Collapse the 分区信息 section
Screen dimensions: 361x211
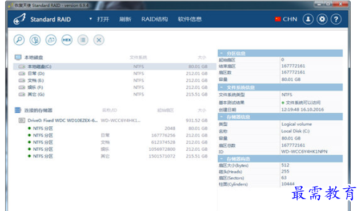[x=222, y=53]
